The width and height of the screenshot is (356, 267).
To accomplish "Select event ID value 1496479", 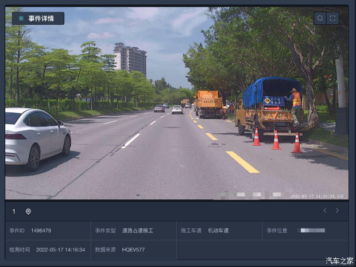I will [x=41, y=231].
